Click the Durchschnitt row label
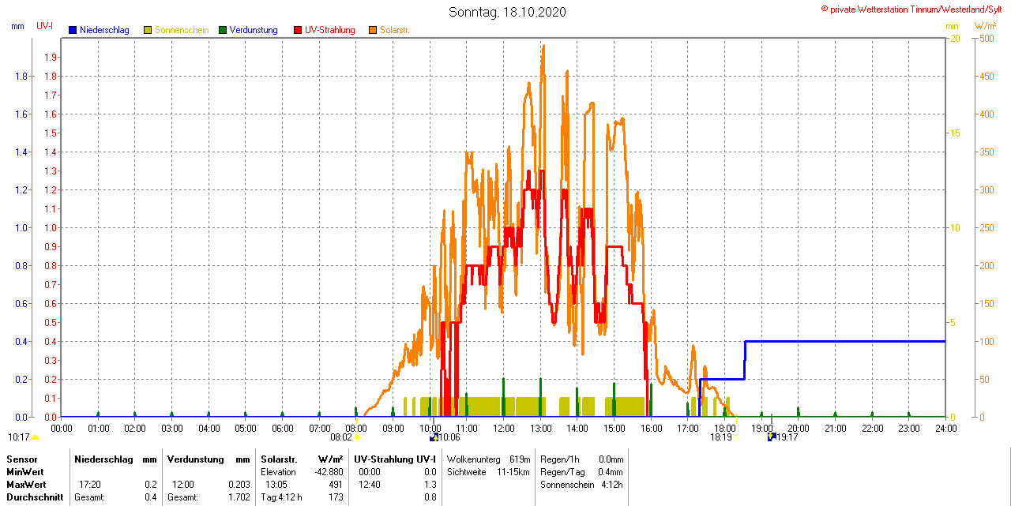This screenshot has height=506, width=1011. (x=35, y=497)
